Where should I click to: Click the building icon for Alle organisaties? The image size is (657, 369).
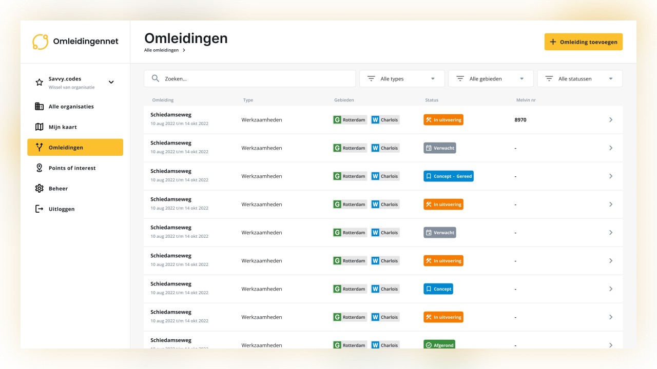pos(39,107)
